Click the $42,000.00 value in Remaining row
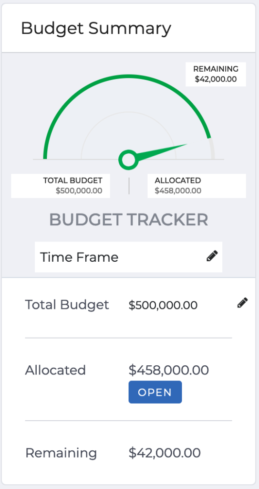 coord(164,453)
